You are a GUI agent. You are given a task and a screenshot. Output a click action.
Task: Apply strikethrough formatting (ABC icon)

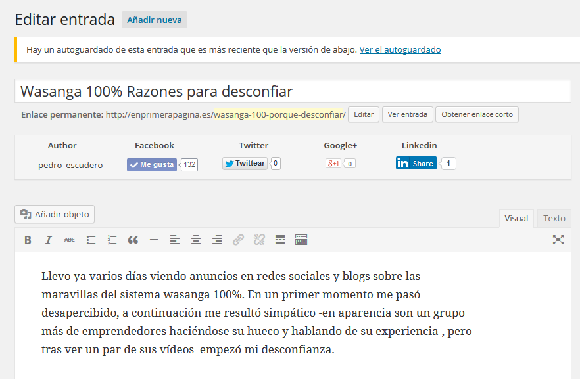tap(70, 240)
